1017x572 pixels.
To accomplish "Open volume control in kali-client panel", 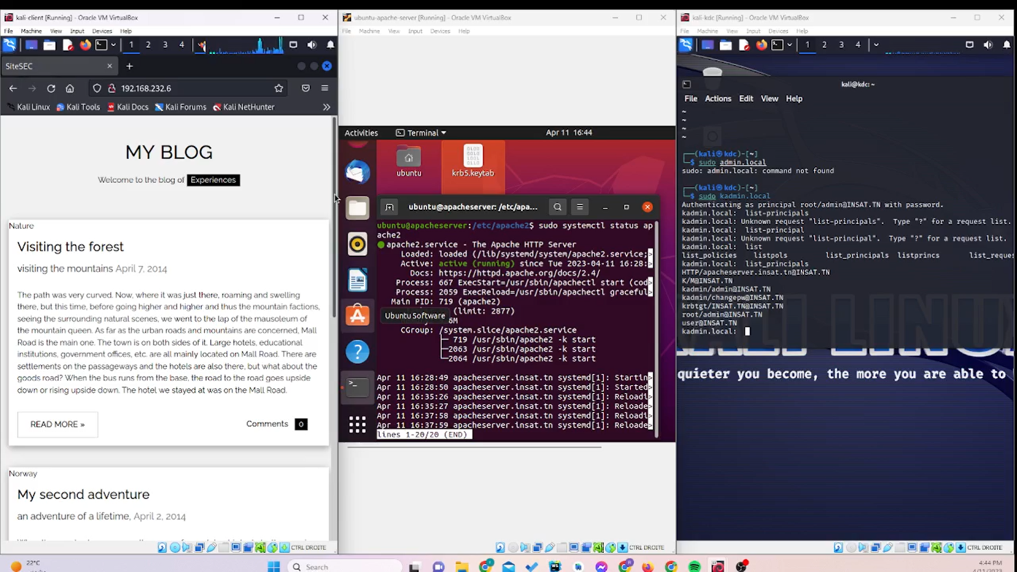I will [312, 45].
